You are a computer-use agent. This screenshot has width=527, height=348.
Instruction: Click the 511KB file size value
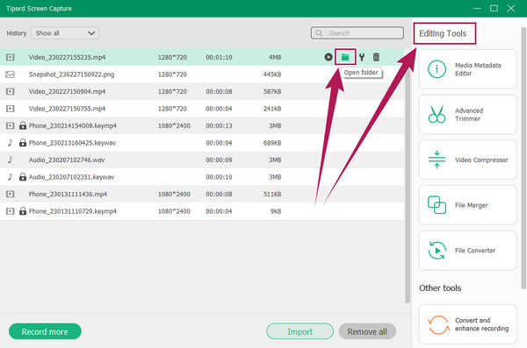pyautogui.click(x=272, y=194)
